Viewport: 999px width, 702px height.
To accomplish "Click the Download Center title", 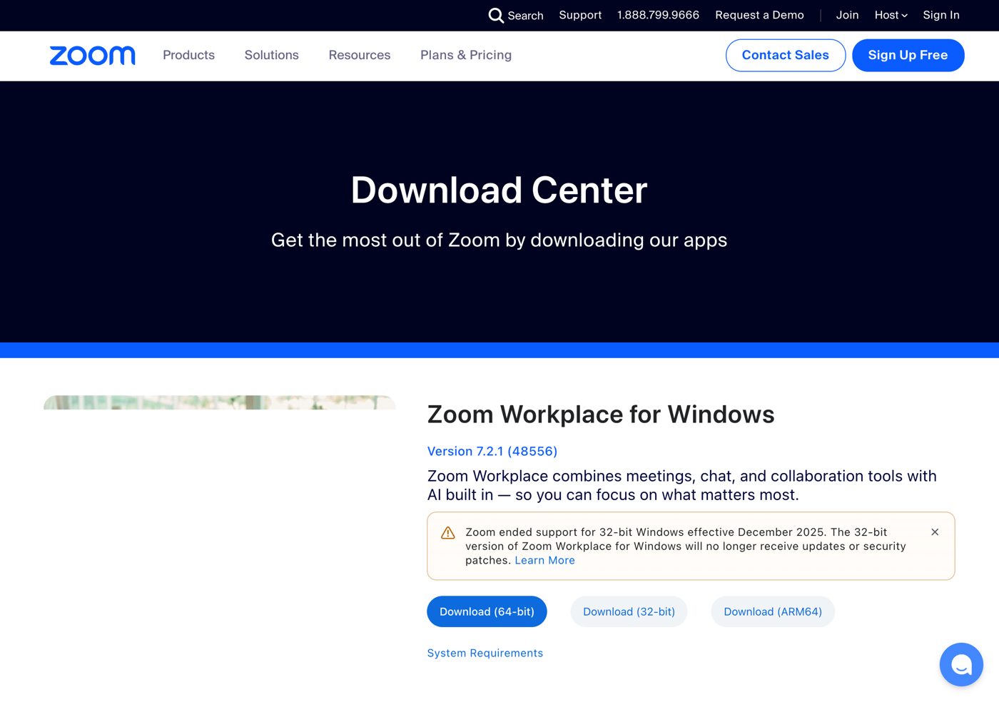I will tap(499, 190).
